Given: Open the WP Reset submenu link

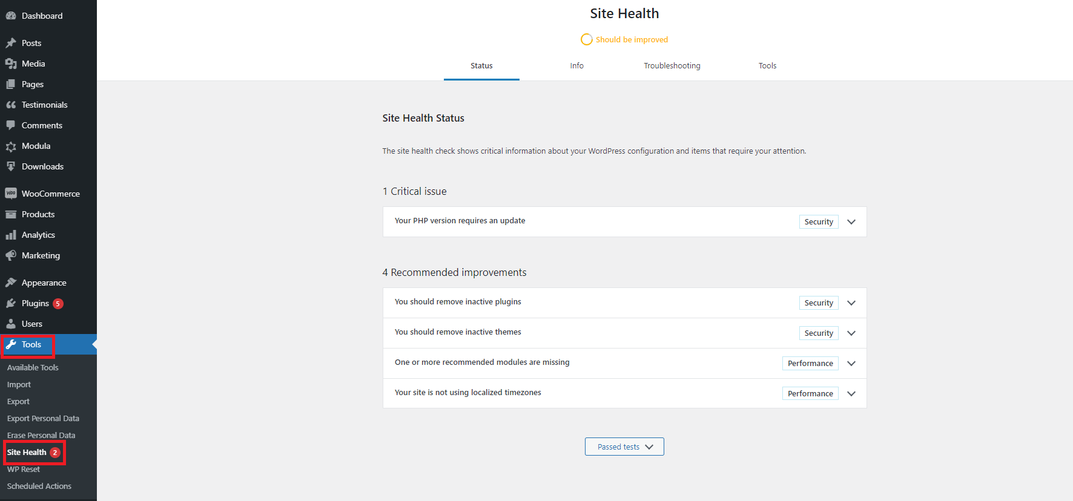Looking at the screenshot, I should (x=23, y=469).
